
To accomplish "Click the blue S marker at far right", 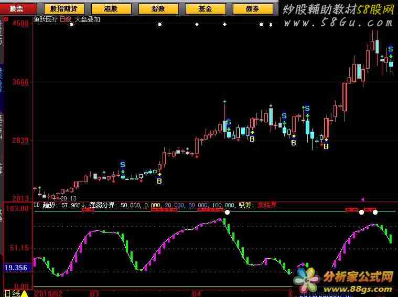I will tap(391, 49).
